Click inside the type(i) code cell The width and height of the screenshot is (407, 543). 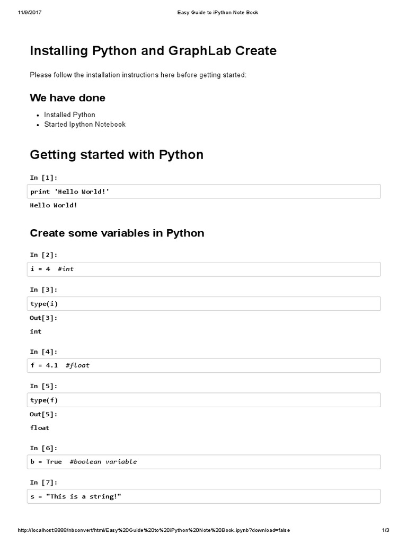203,303
